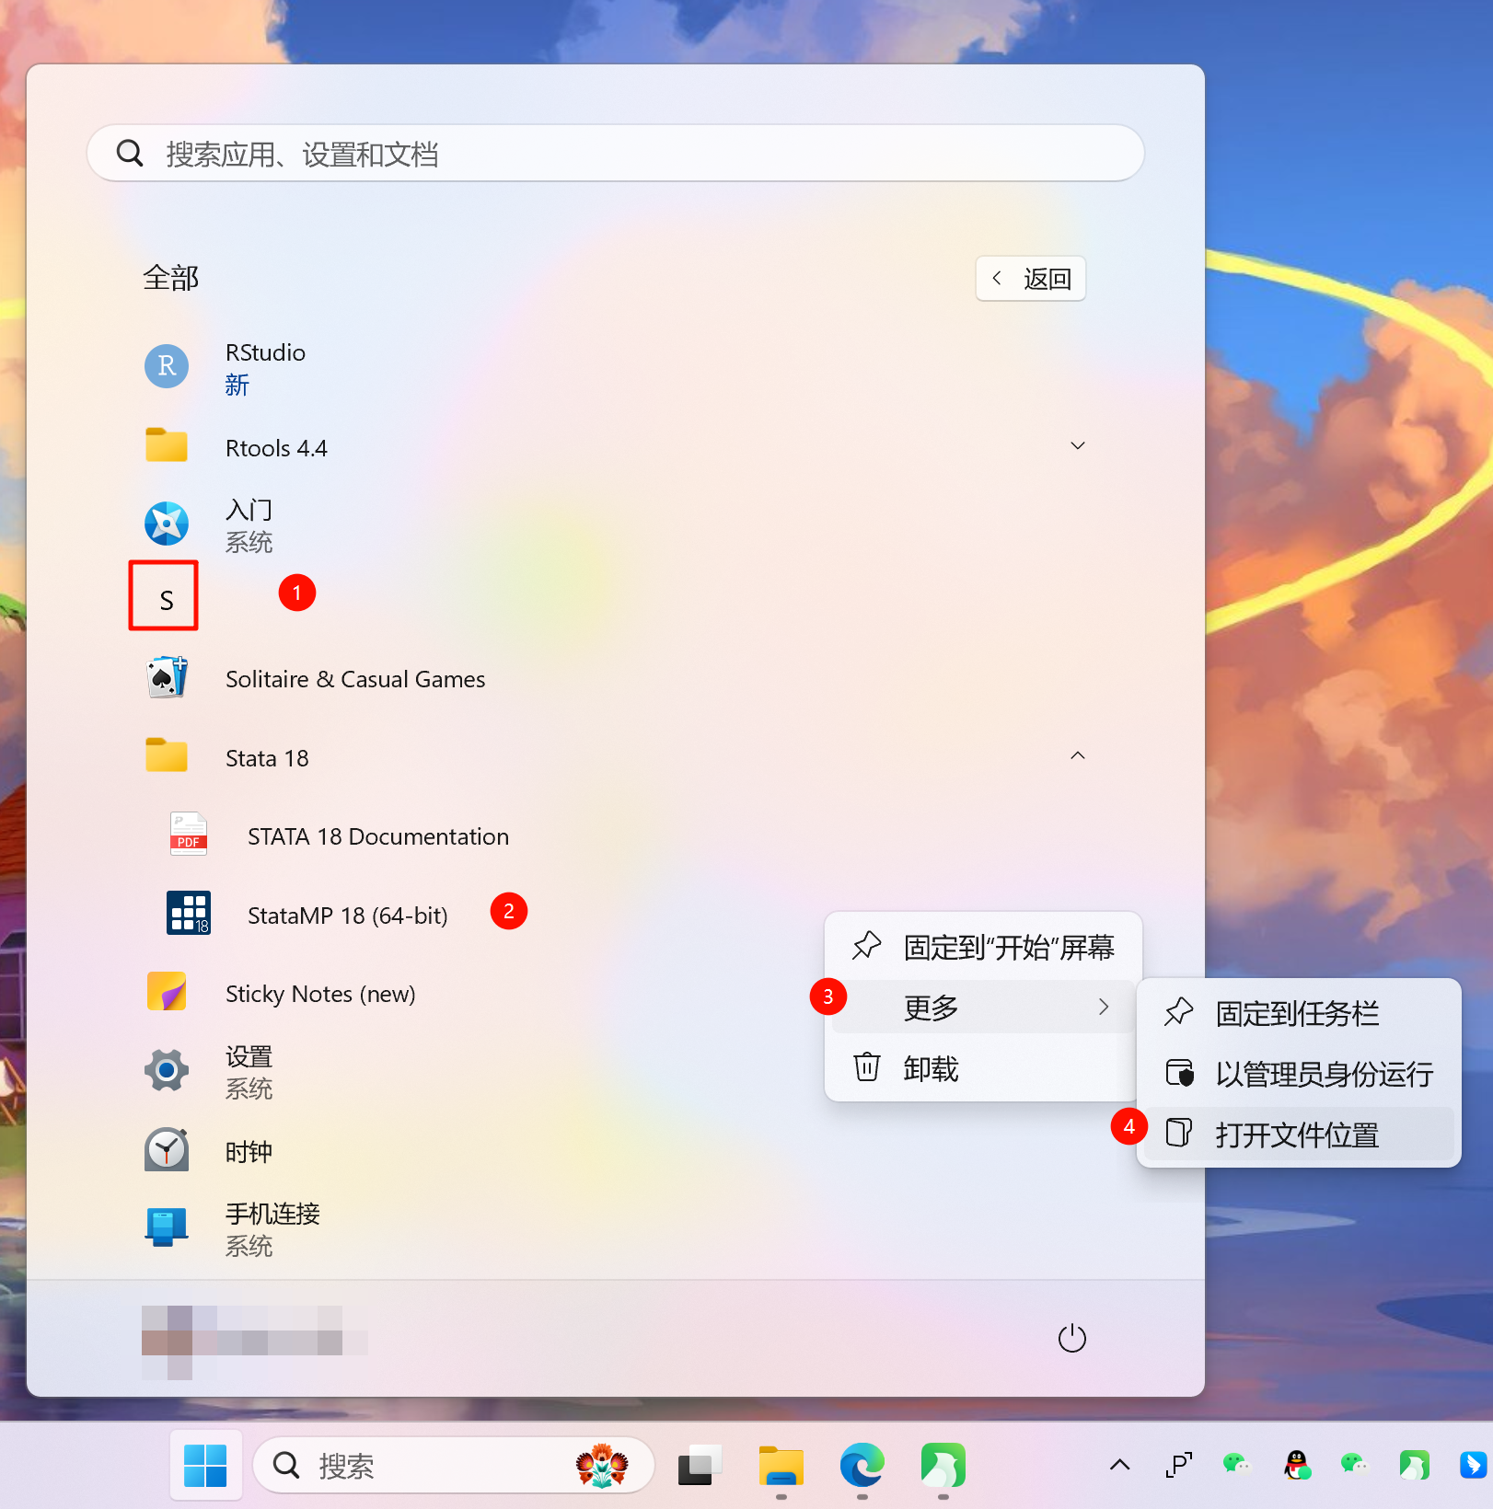The width and height of the screenshot is (1493, 1509).
Task: Click the taskbar 搜索 box
Action: click(453, 1465)
